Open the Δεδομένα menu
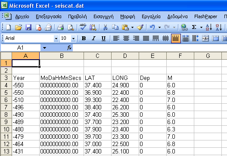 [x=177, y=16]
